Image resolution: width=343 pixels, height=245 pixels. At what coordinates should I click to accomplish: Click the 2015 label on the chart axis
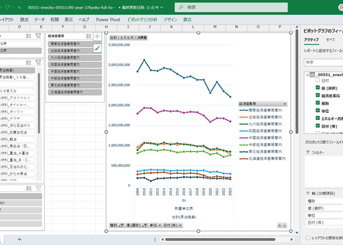coord(177,192)
